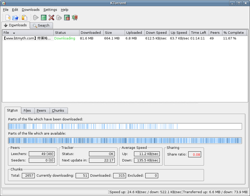Select the Peers info tab

41,111
